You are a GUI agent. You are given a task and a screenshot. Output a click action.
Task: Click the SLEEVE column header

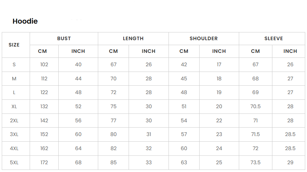274,38
